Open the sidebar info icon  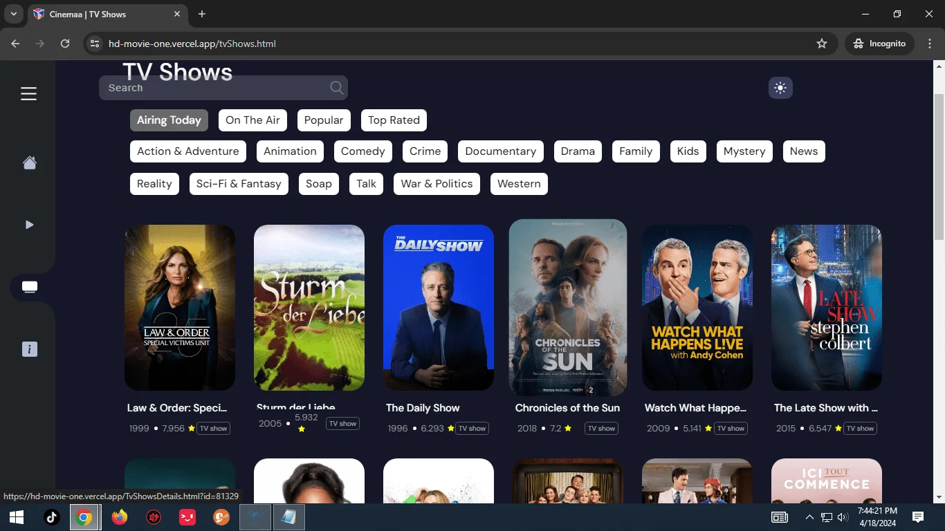click(x=29, y=349)
